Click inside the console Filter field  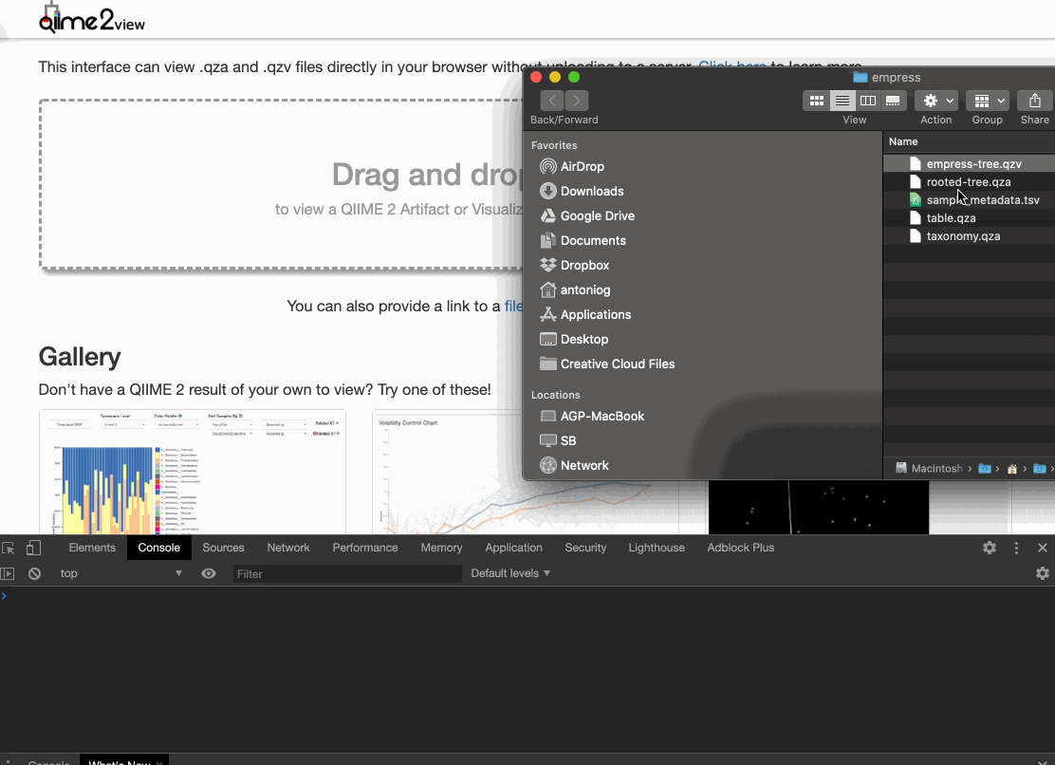pos(346,573)
